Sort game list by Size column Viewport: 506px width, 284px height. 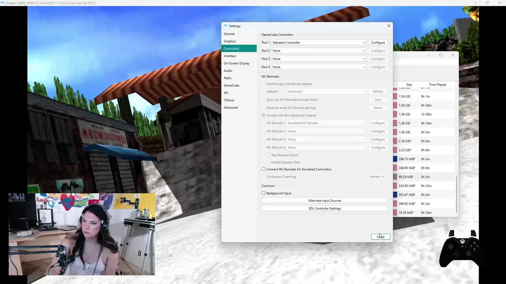click(x=409, y=85)
